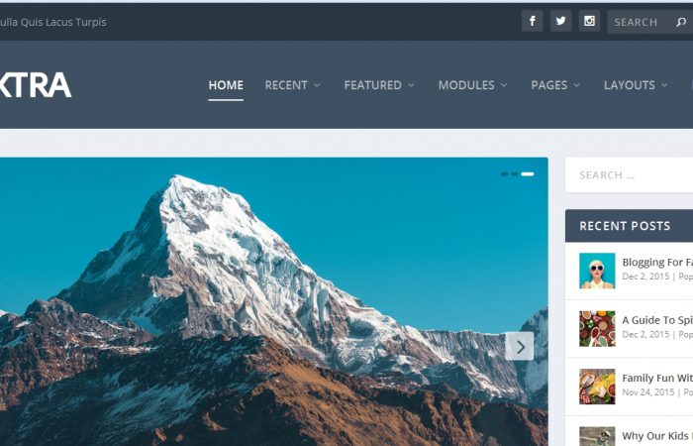
Task: Focus the sidebar Search field
Action: point(629,175)
